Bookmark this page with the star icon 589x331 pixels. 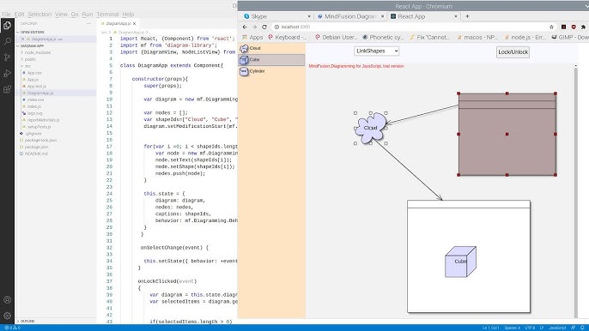point(551,27)
